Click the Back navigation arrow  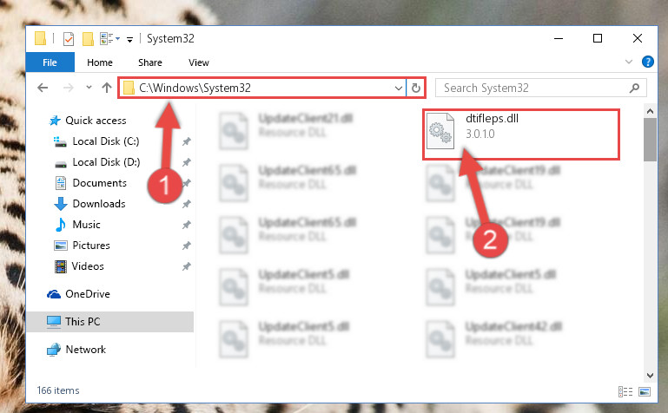pyautogui.click(x=43, y=88)
